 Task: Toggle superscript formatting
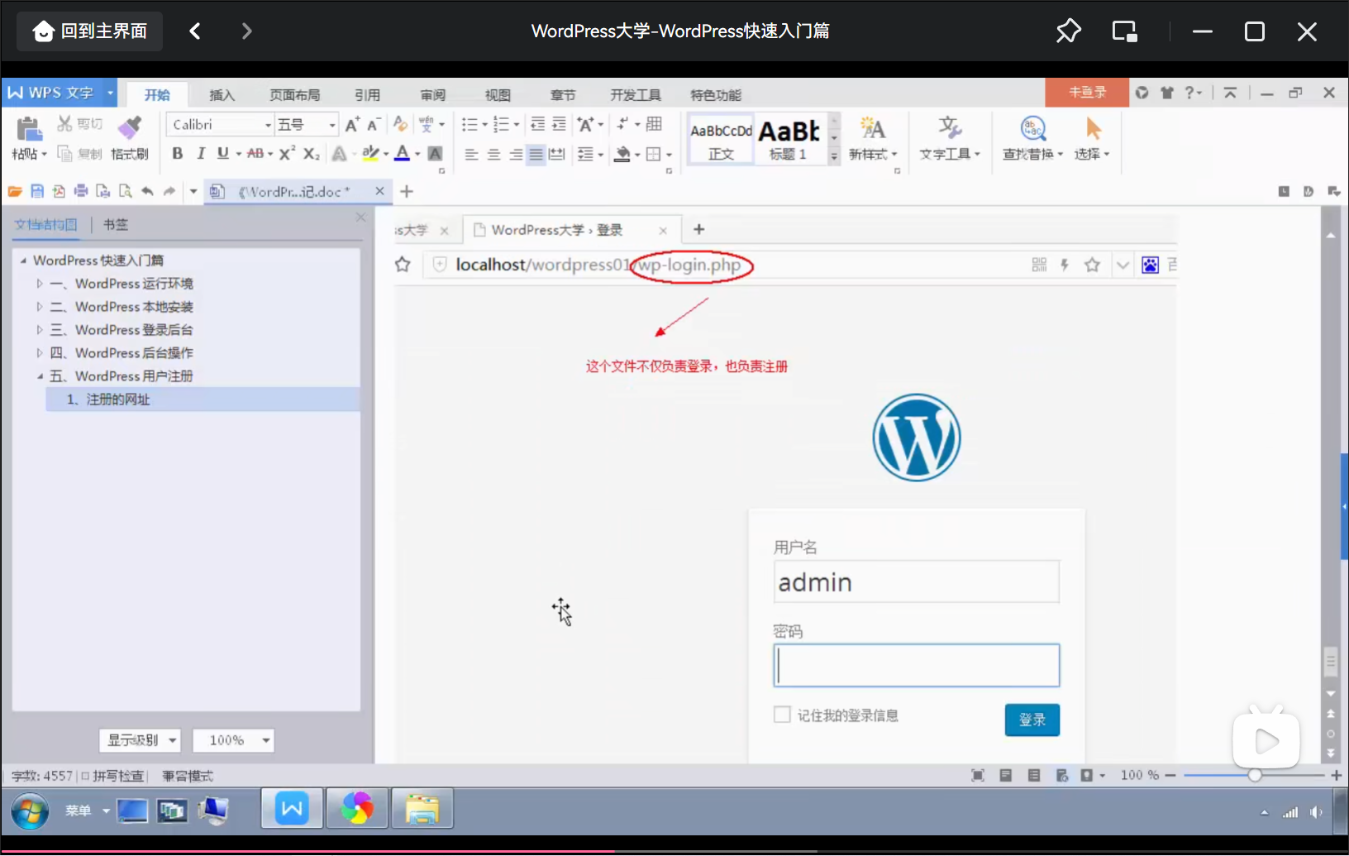(x=287, y=153)
